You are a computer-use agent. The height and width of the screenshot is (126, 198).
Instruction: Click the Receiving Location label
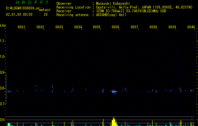coord(73,7)
